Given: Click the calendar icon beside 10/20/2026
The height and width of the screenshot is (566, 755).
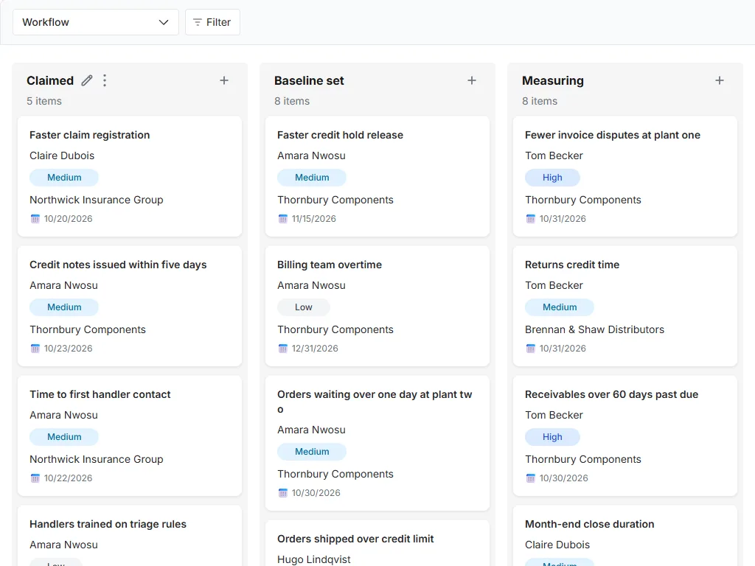Looking at the screenshot, I should [35, 219].
